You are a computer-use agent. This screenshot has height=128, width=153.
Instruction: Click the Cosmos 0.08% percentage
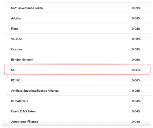pyautogui.click(x=136, y=49)
